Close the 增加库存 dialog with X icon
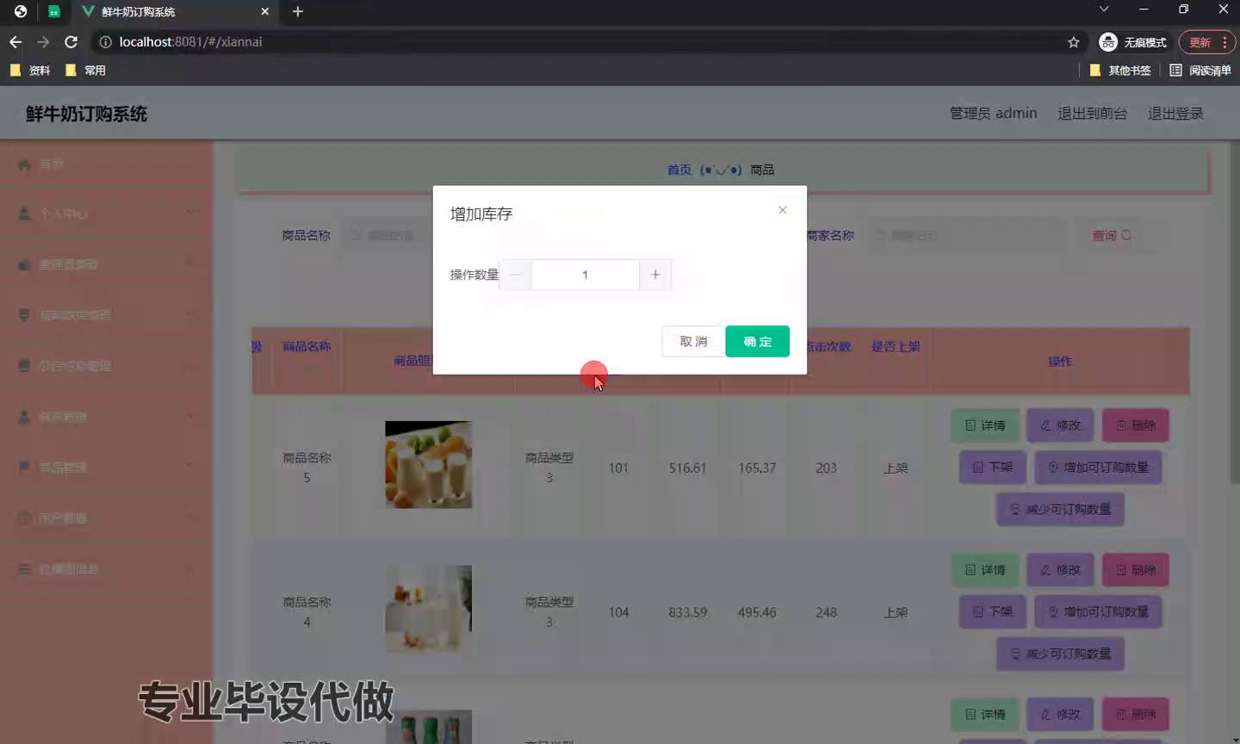Viewport: 1240px width, 744px height. pyautogui.click(x=782, y=210)
